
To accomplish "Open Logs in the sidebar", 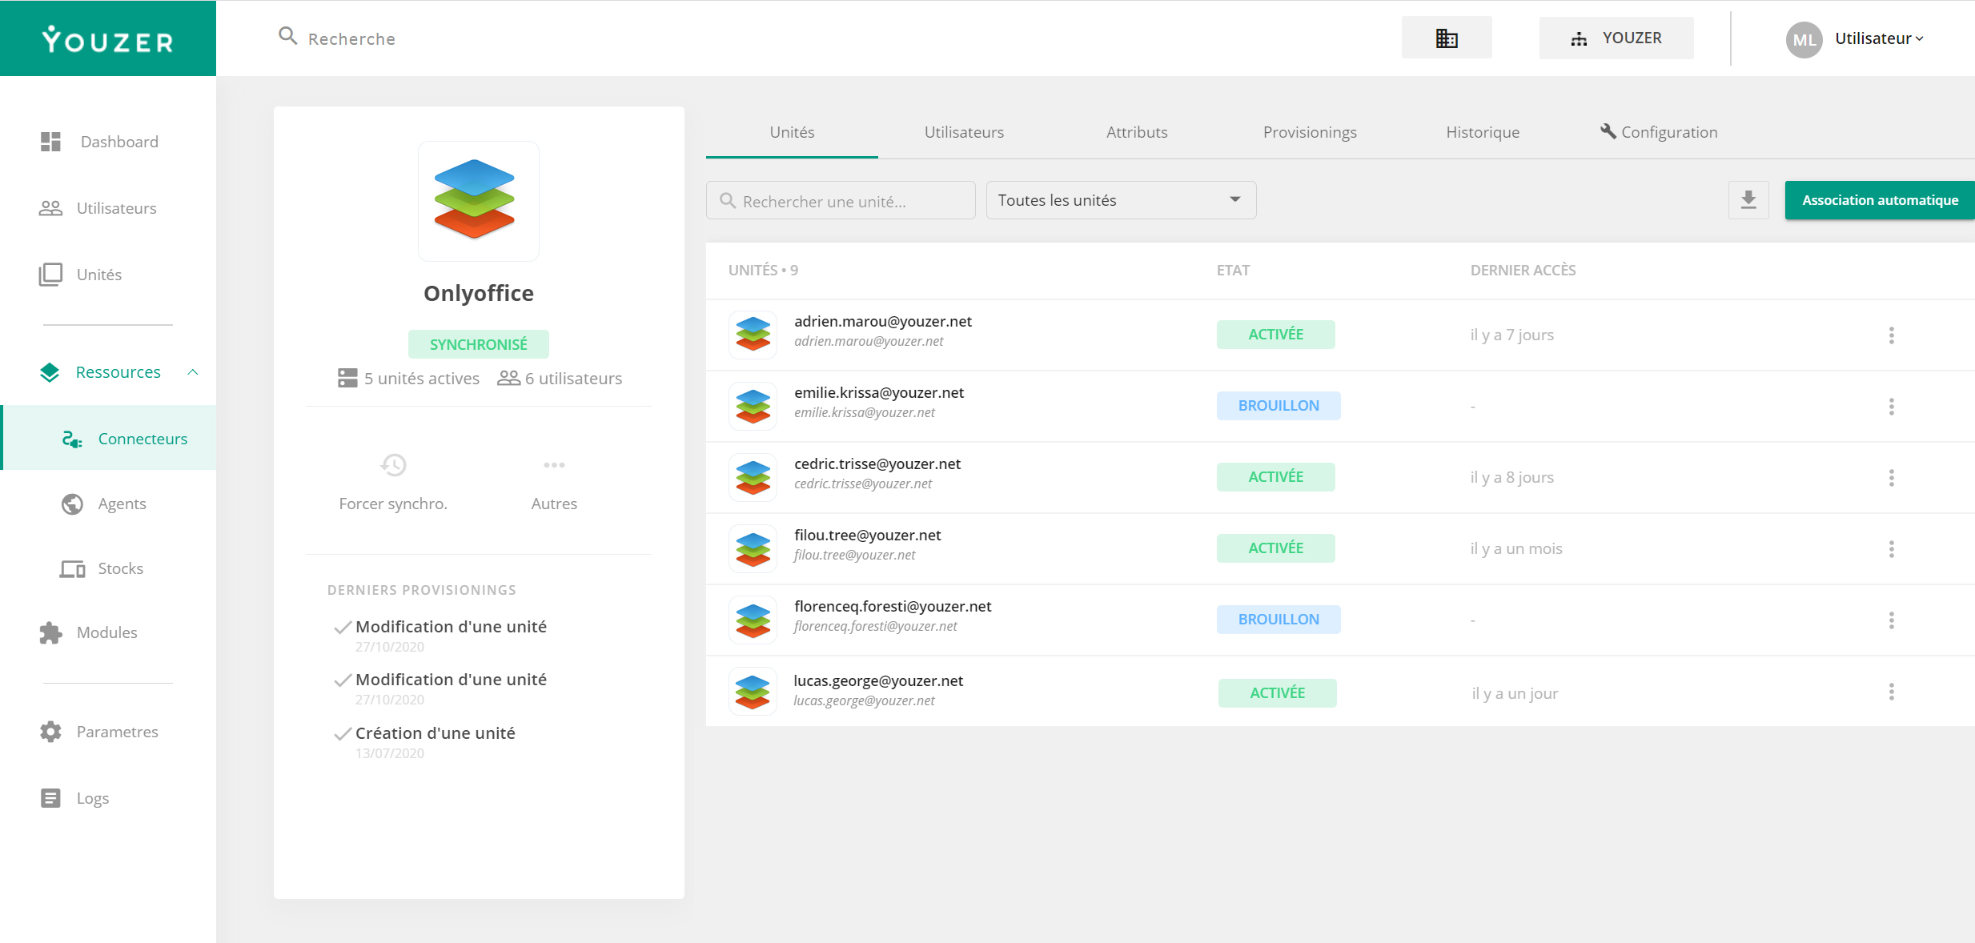I will point(92,798).
